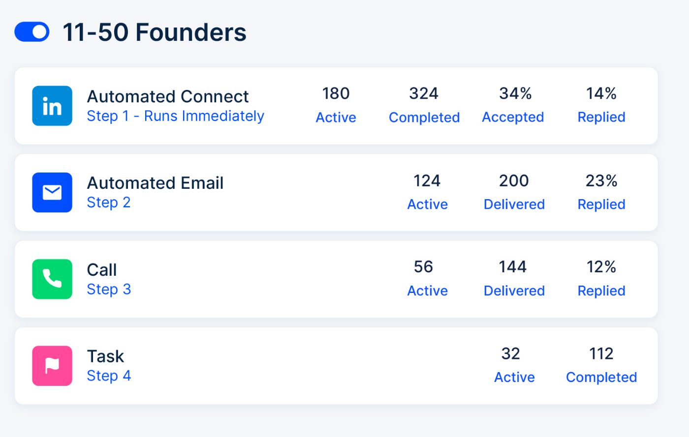Click the pink flag Task icon
The height and width of the screenshot is (437, 689).
tap(52, 366)
